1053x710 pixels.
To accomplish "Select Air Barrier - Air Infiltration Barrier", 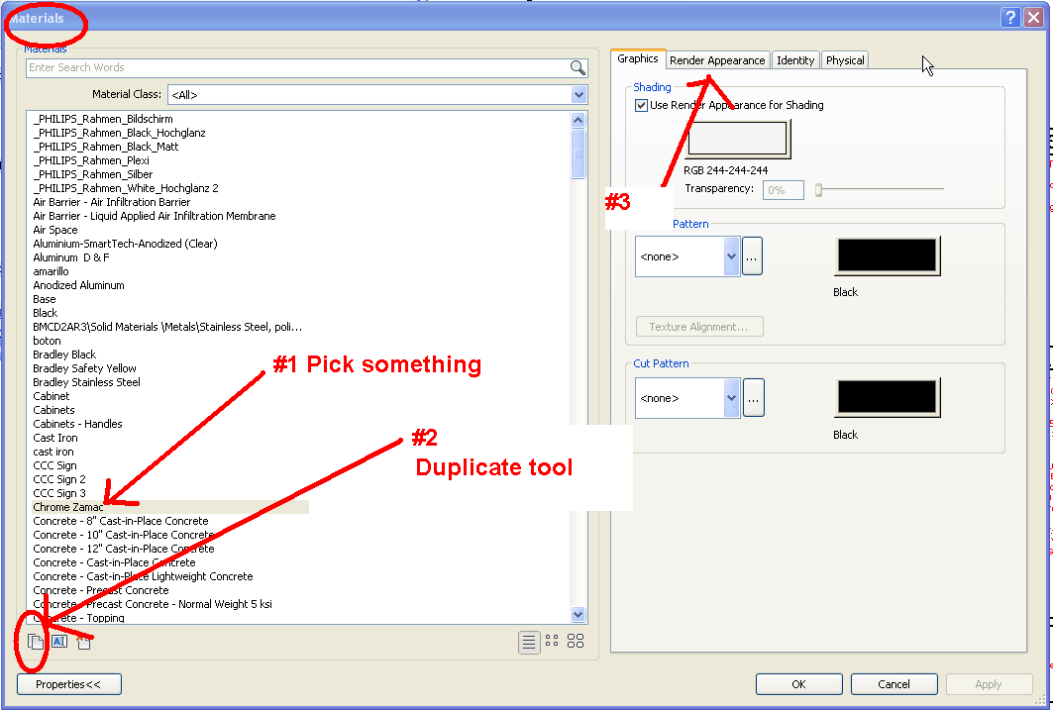I will click(x=112, y=202).
